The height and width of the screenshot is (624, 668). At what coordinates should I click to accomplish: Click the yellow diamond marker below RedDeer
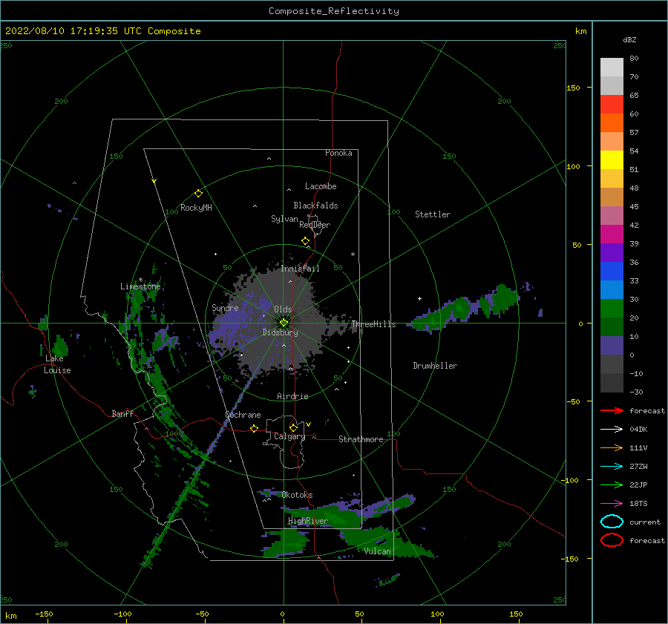pyautogui.click(x=305, y=241)
